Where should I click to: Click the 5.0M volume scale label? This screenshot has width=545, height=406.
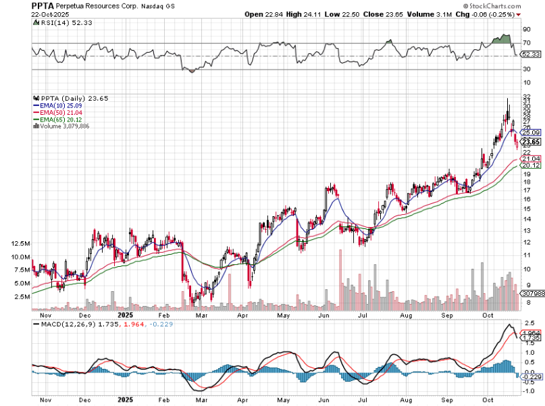pos(22,283)
